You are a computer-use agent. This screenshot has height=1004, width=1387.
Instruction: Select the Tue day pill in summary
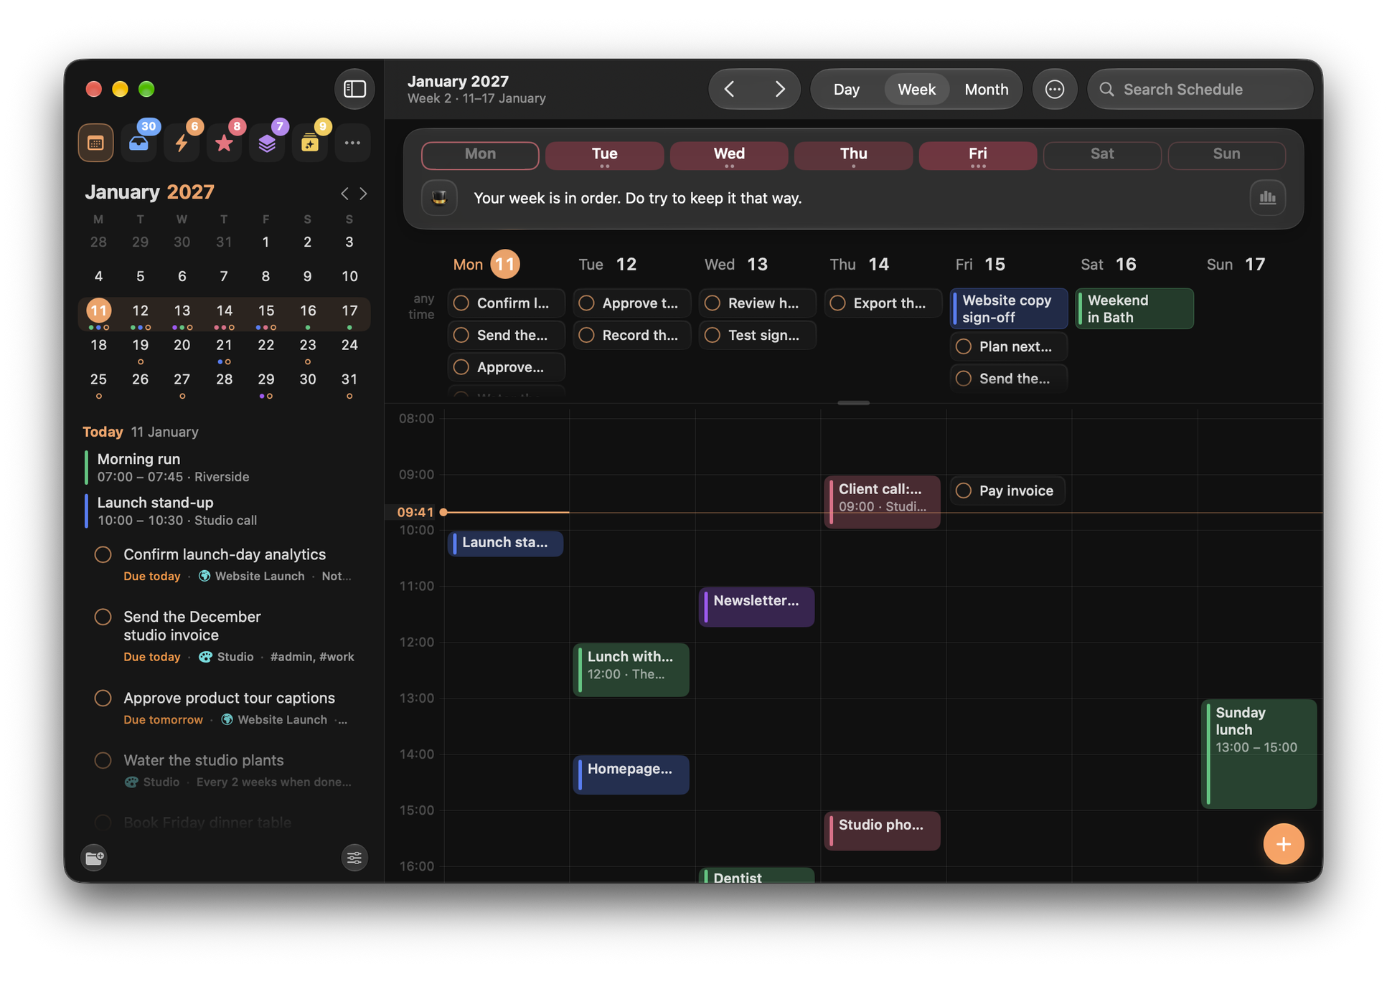[x=604, y=156]
